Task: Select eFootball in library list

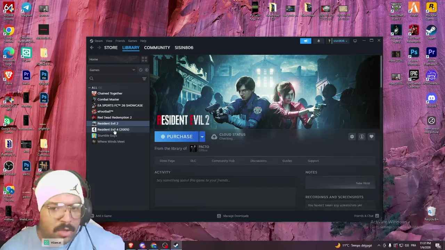Action: click(x=118, y=111)
